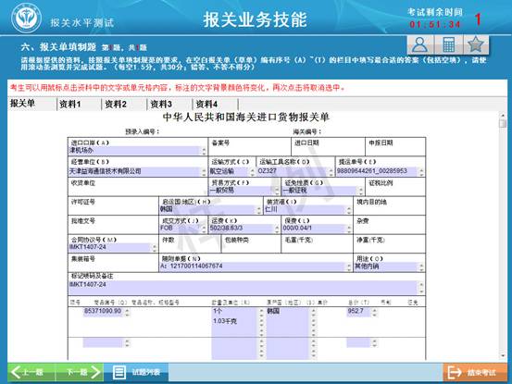
Task: Click the scrollbar up arrow
Action: (503, 116)
